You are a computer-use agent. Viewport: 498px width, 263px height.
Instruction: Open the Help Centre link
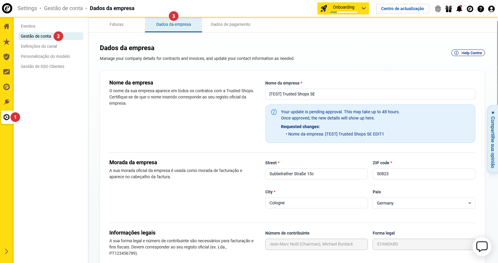point(468,53)
